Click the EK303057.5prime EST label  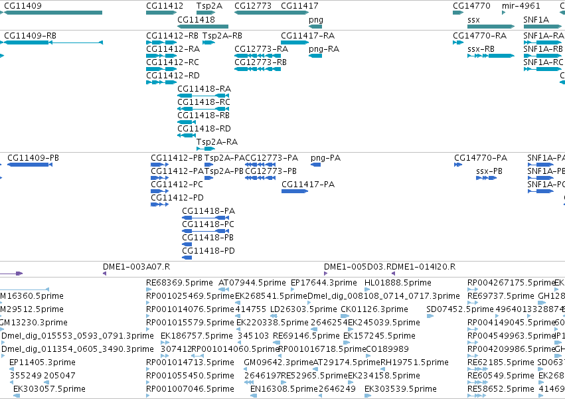click(49, 389)
